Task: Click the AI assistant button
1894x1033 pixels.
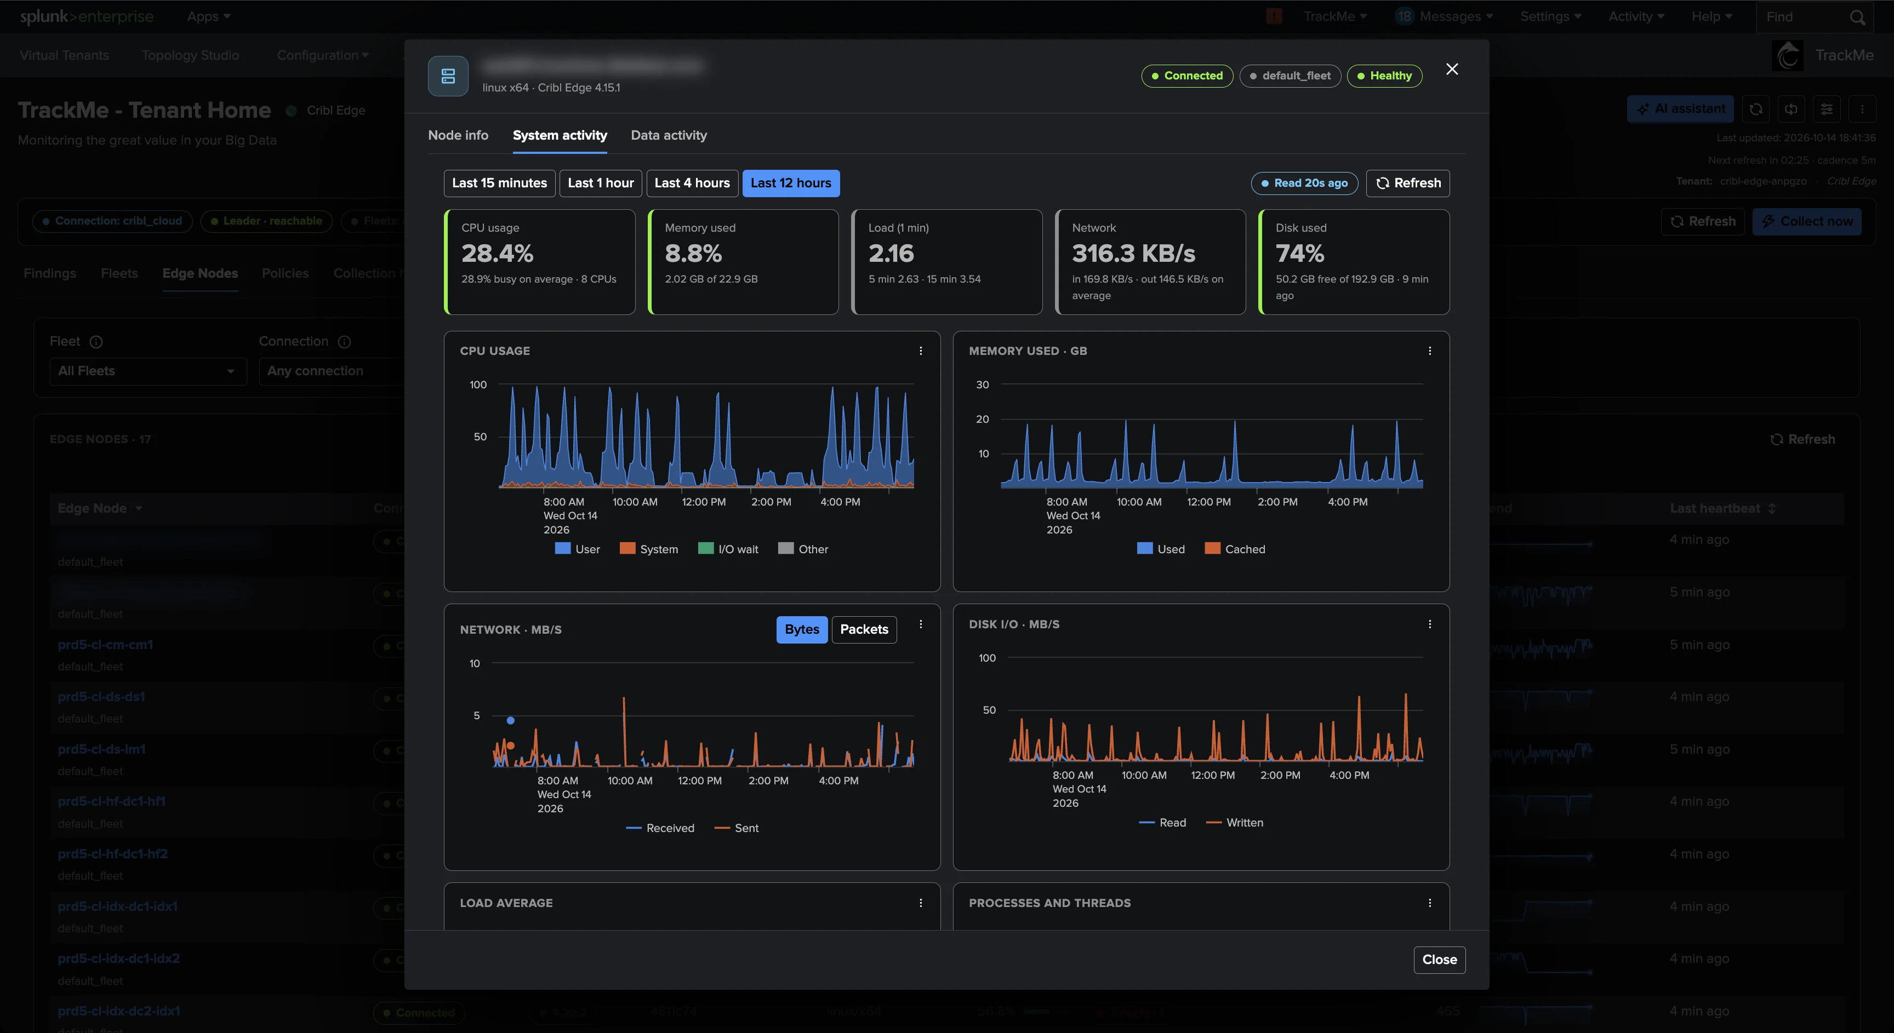Action: click(1680, 110)
